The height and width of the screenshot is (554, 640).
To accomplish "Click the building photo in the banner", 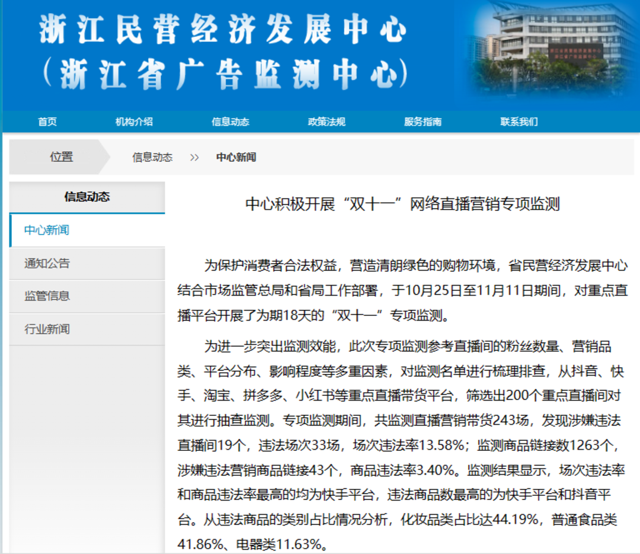I will [551, 50].
